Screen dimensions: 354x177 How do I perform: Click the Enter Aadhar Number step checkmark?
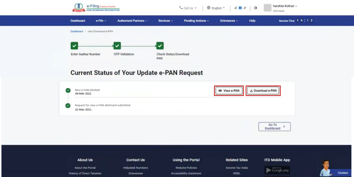pos(74,46)
